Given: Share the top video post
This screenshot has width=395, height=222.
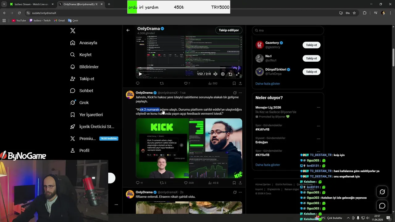Looking at the screenshot, I should [240, 83].
